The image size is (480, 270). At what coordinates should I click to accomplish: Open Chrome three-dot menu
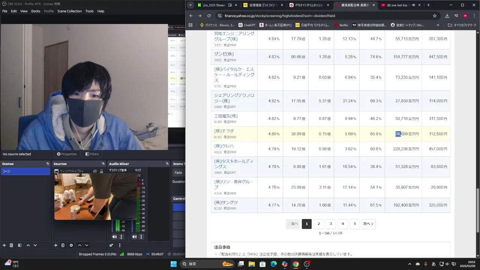point(474,16)
